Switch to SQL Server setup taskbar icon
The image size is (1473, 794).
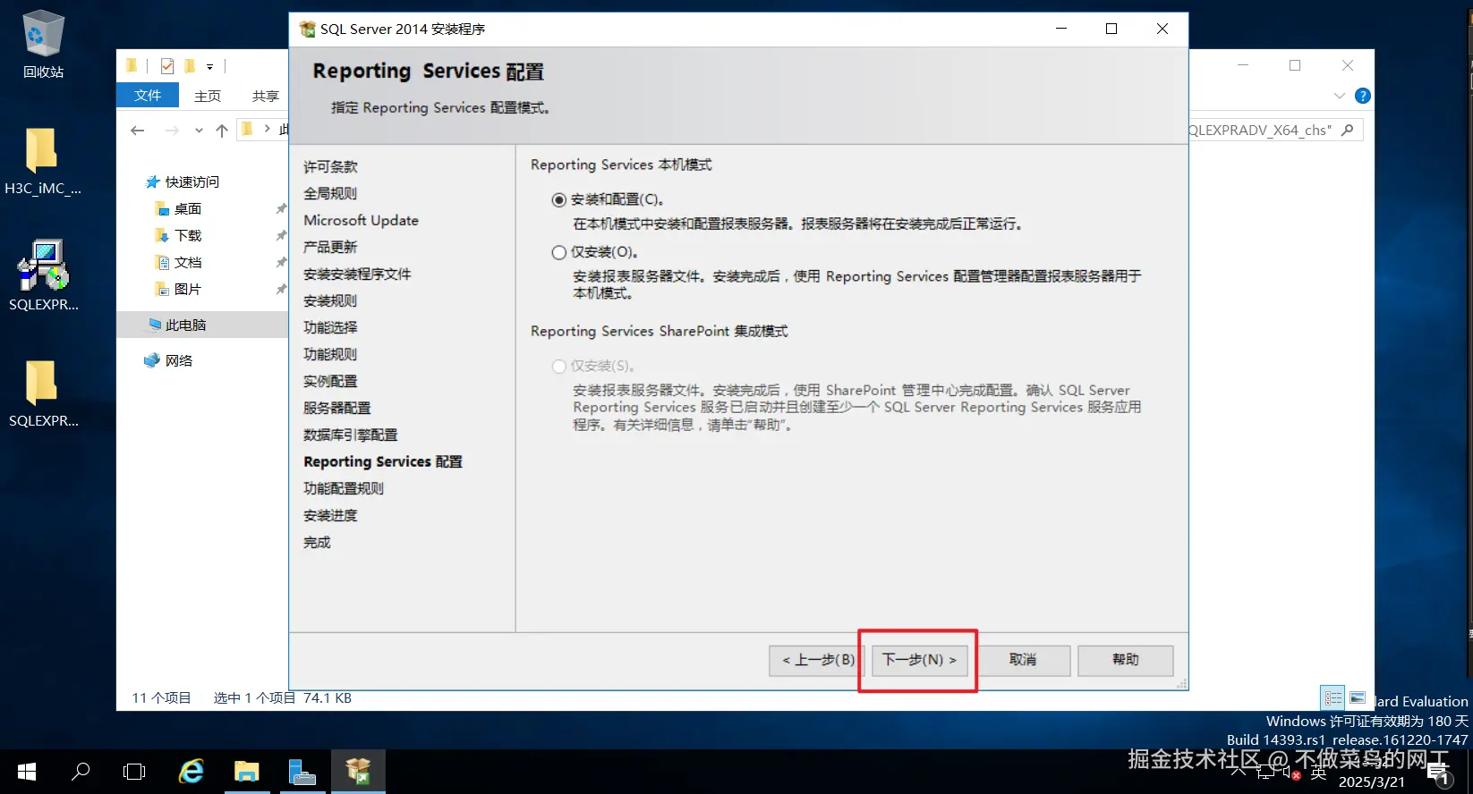359,772
